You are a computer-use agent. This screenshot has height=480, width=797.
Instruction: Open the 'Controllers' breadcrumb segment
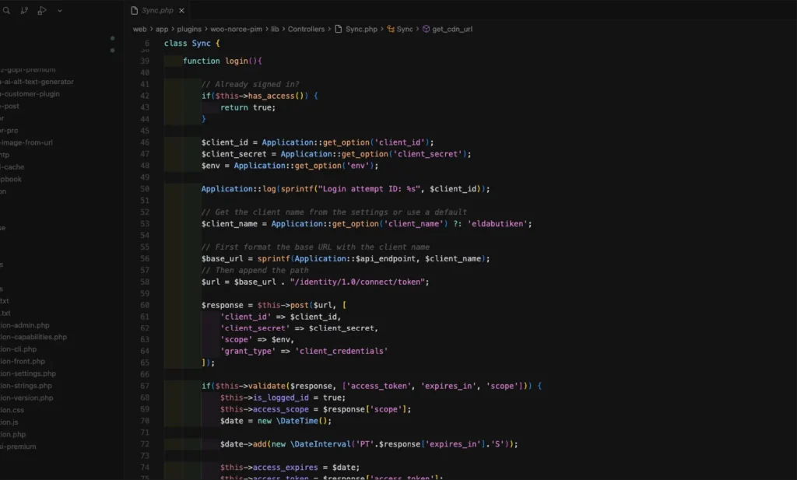click(306, 29)
